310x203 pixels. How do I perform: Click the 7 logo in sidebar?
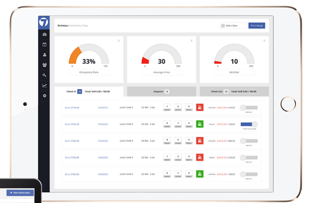(x=44, y=22)
